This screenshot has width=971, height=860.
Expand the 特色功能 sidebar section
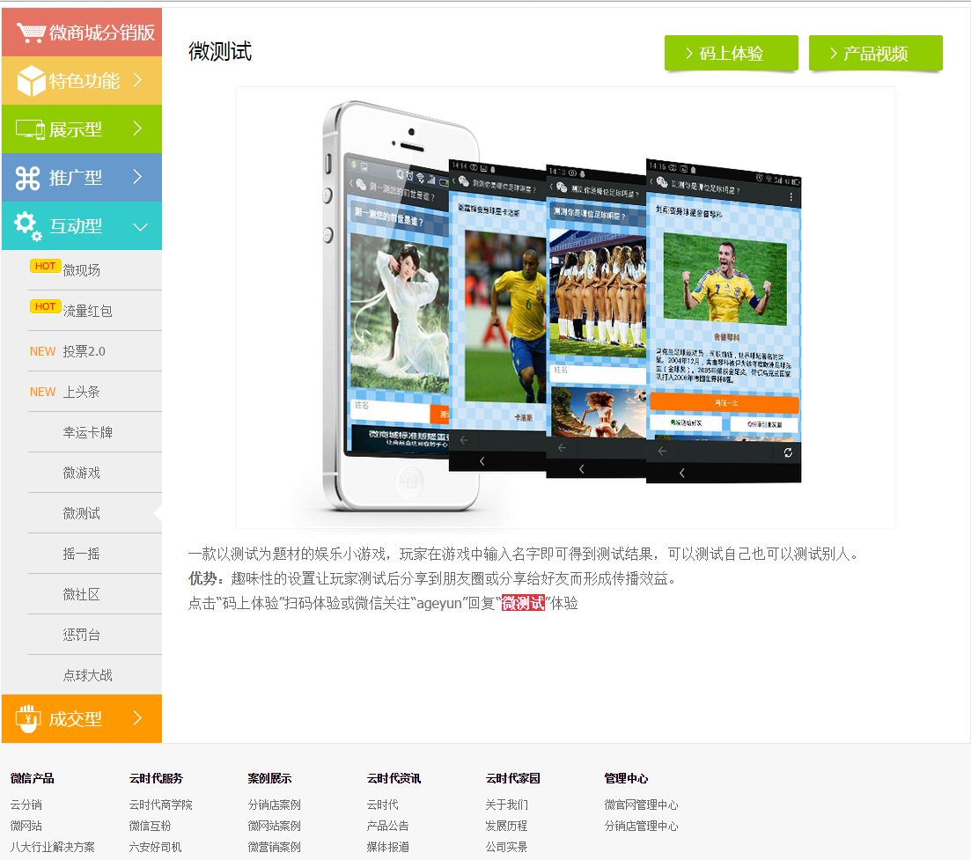tap(81, 80)
